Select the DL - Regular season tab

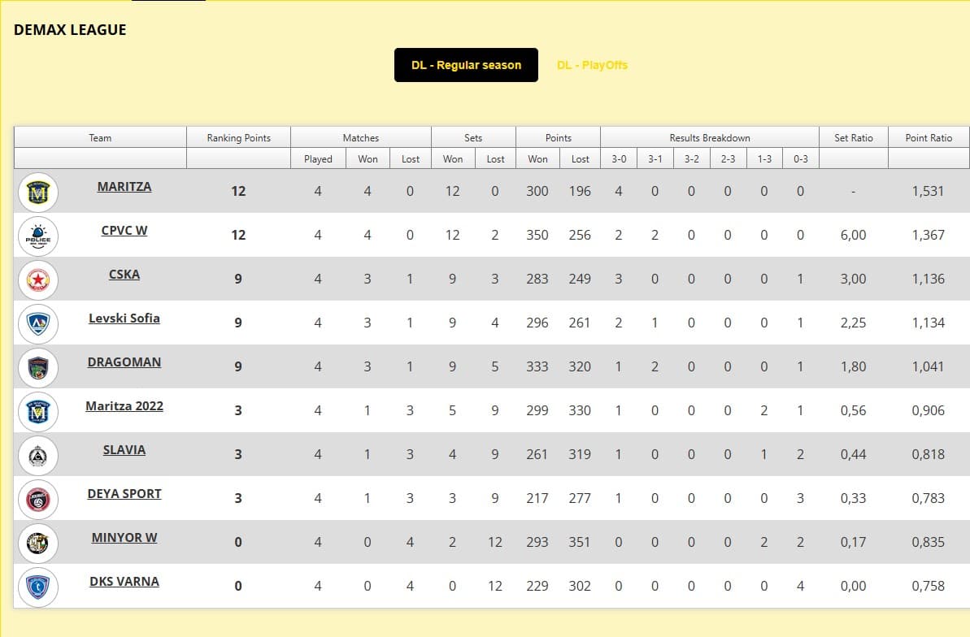click(x=466, y=65)
